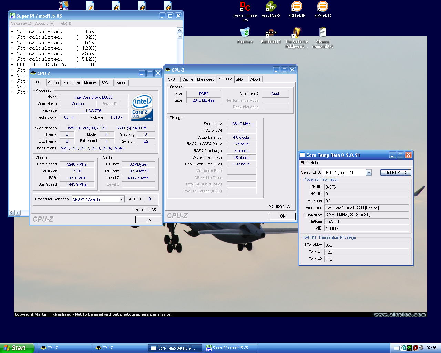
Task: Click the Name field Intel Core 2 Duo E6600
Action: [94, 97]
